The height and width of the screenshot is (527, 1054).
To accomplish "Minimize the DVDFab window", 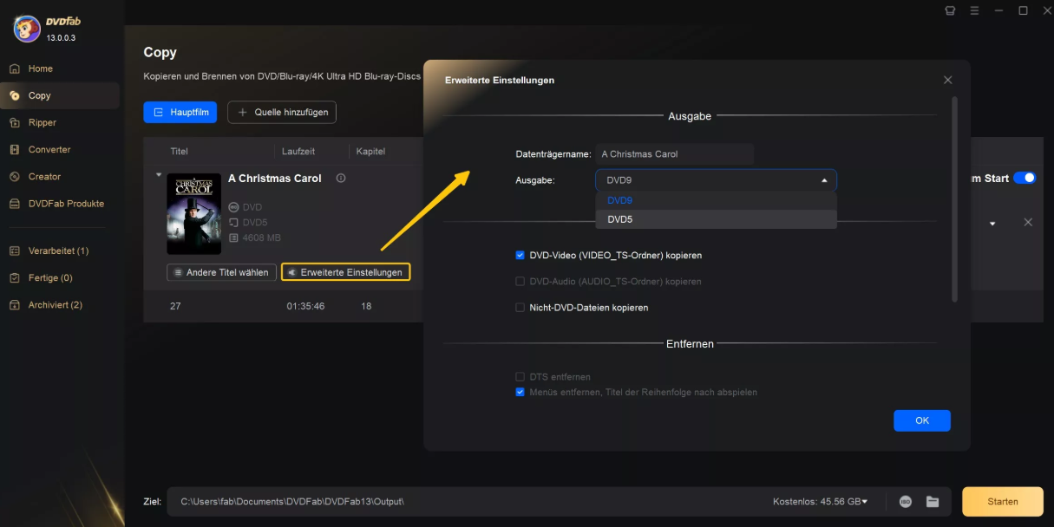I will coord(998,10).
